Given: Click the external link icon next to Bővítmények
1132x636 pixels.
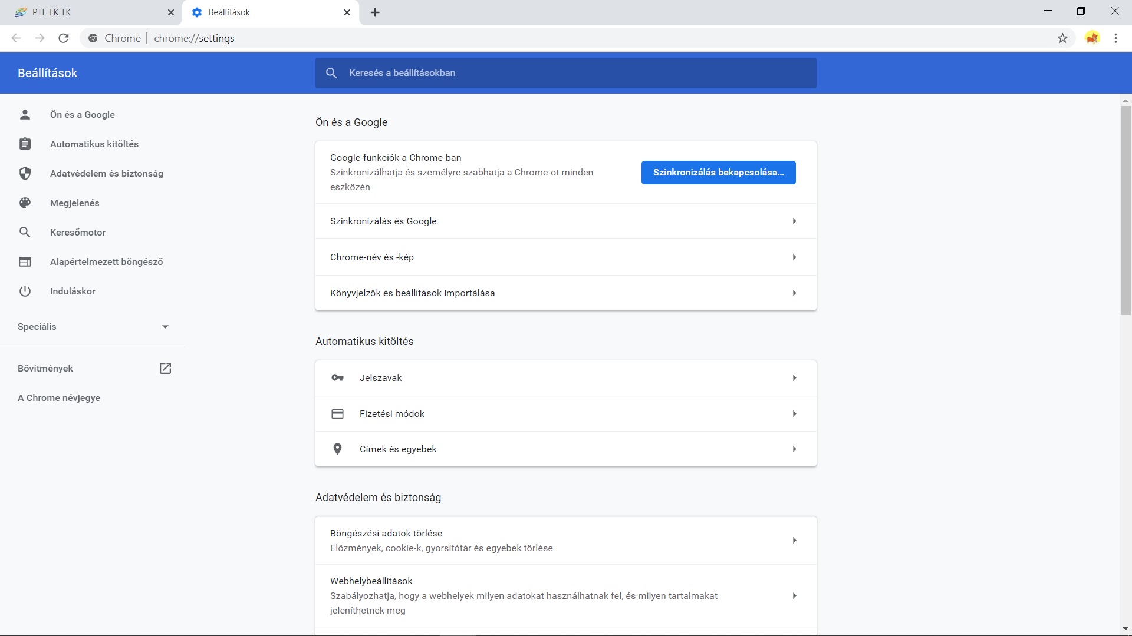Looking at the screenshot, I should [x=166, y=369].
